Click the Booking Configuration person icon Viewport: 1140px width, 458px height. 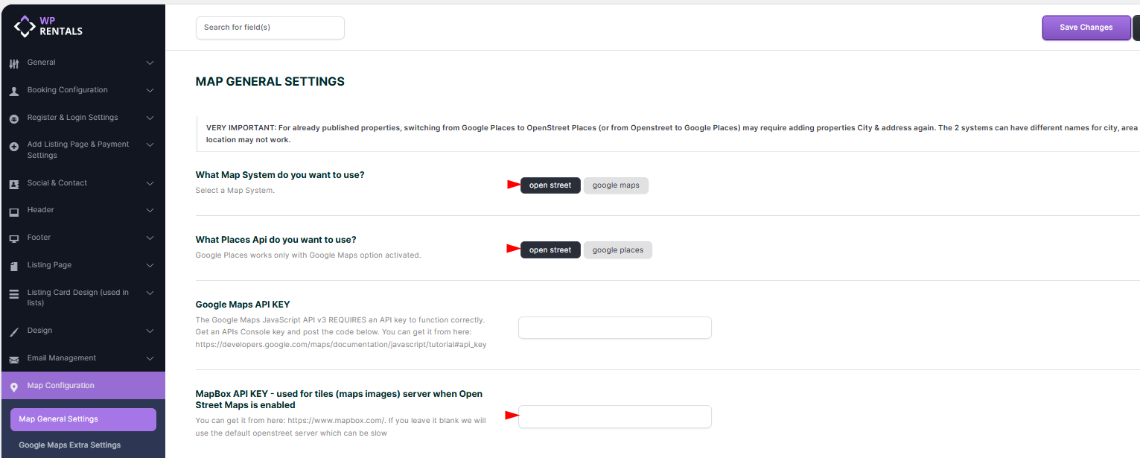tap(13, 91)
